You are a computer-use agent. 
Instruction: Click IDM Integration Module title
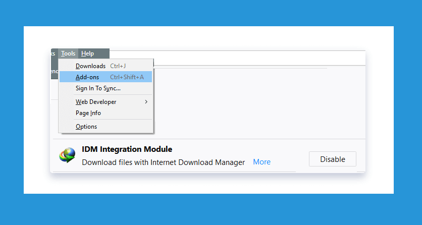click(127, 149)
